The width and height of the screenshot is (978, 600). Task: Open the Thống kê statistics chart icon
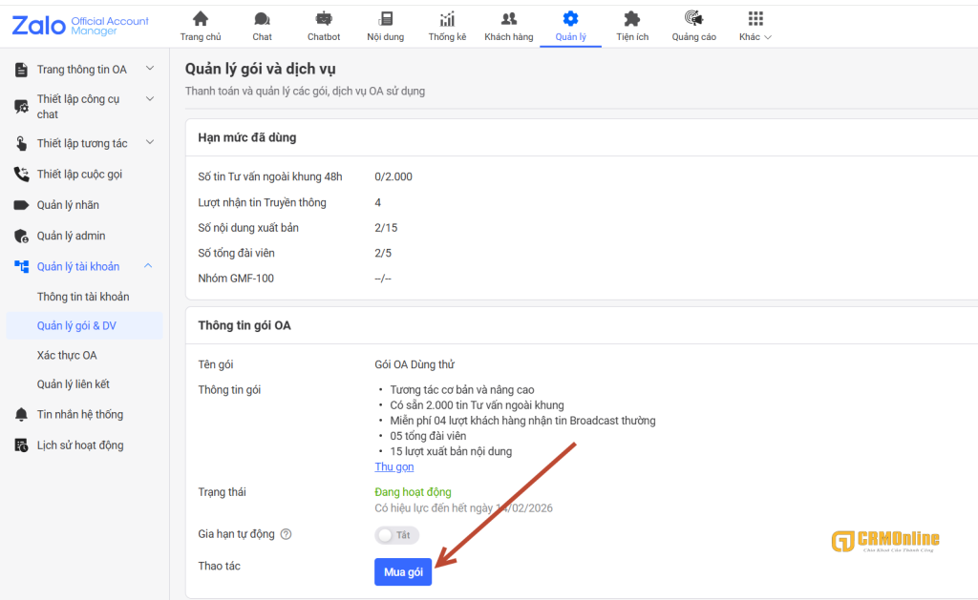447,19
